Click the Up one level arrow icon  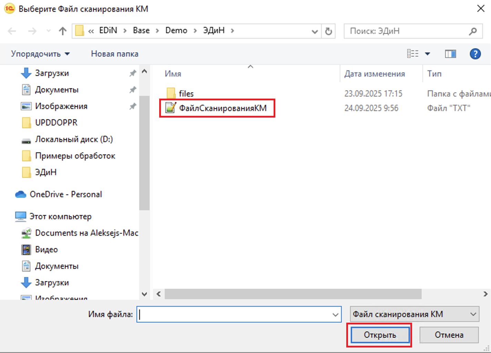(x=62, y=31)
